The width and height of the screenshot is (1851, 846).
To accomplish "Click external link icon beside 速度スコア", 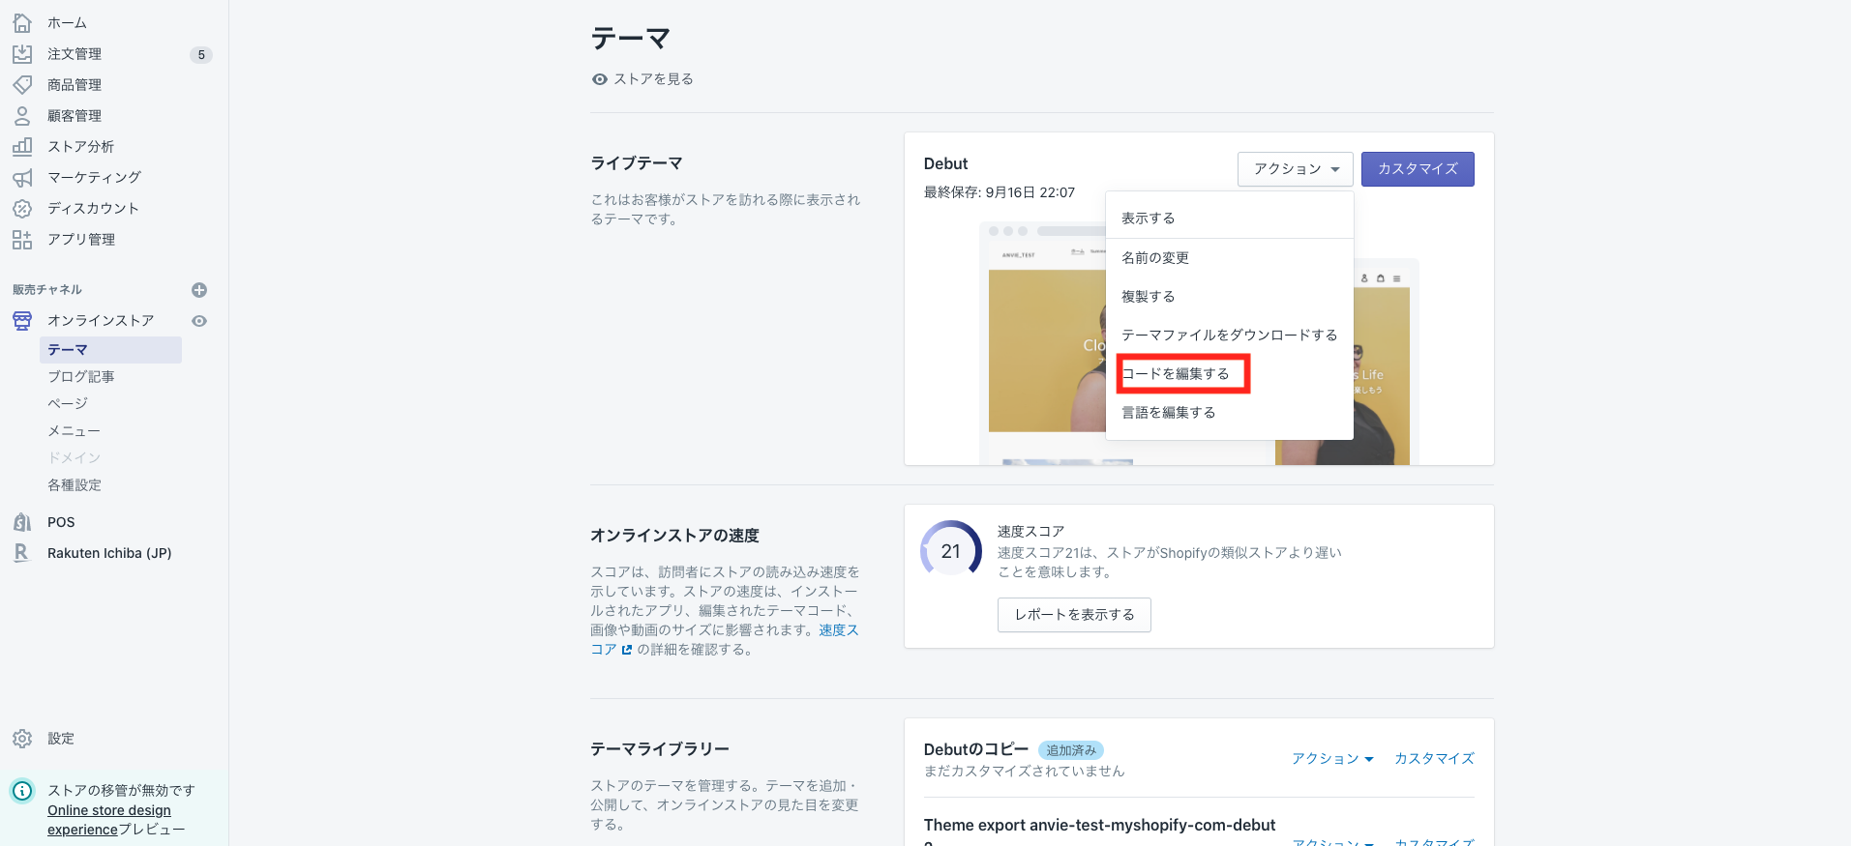I will point(627,650).
